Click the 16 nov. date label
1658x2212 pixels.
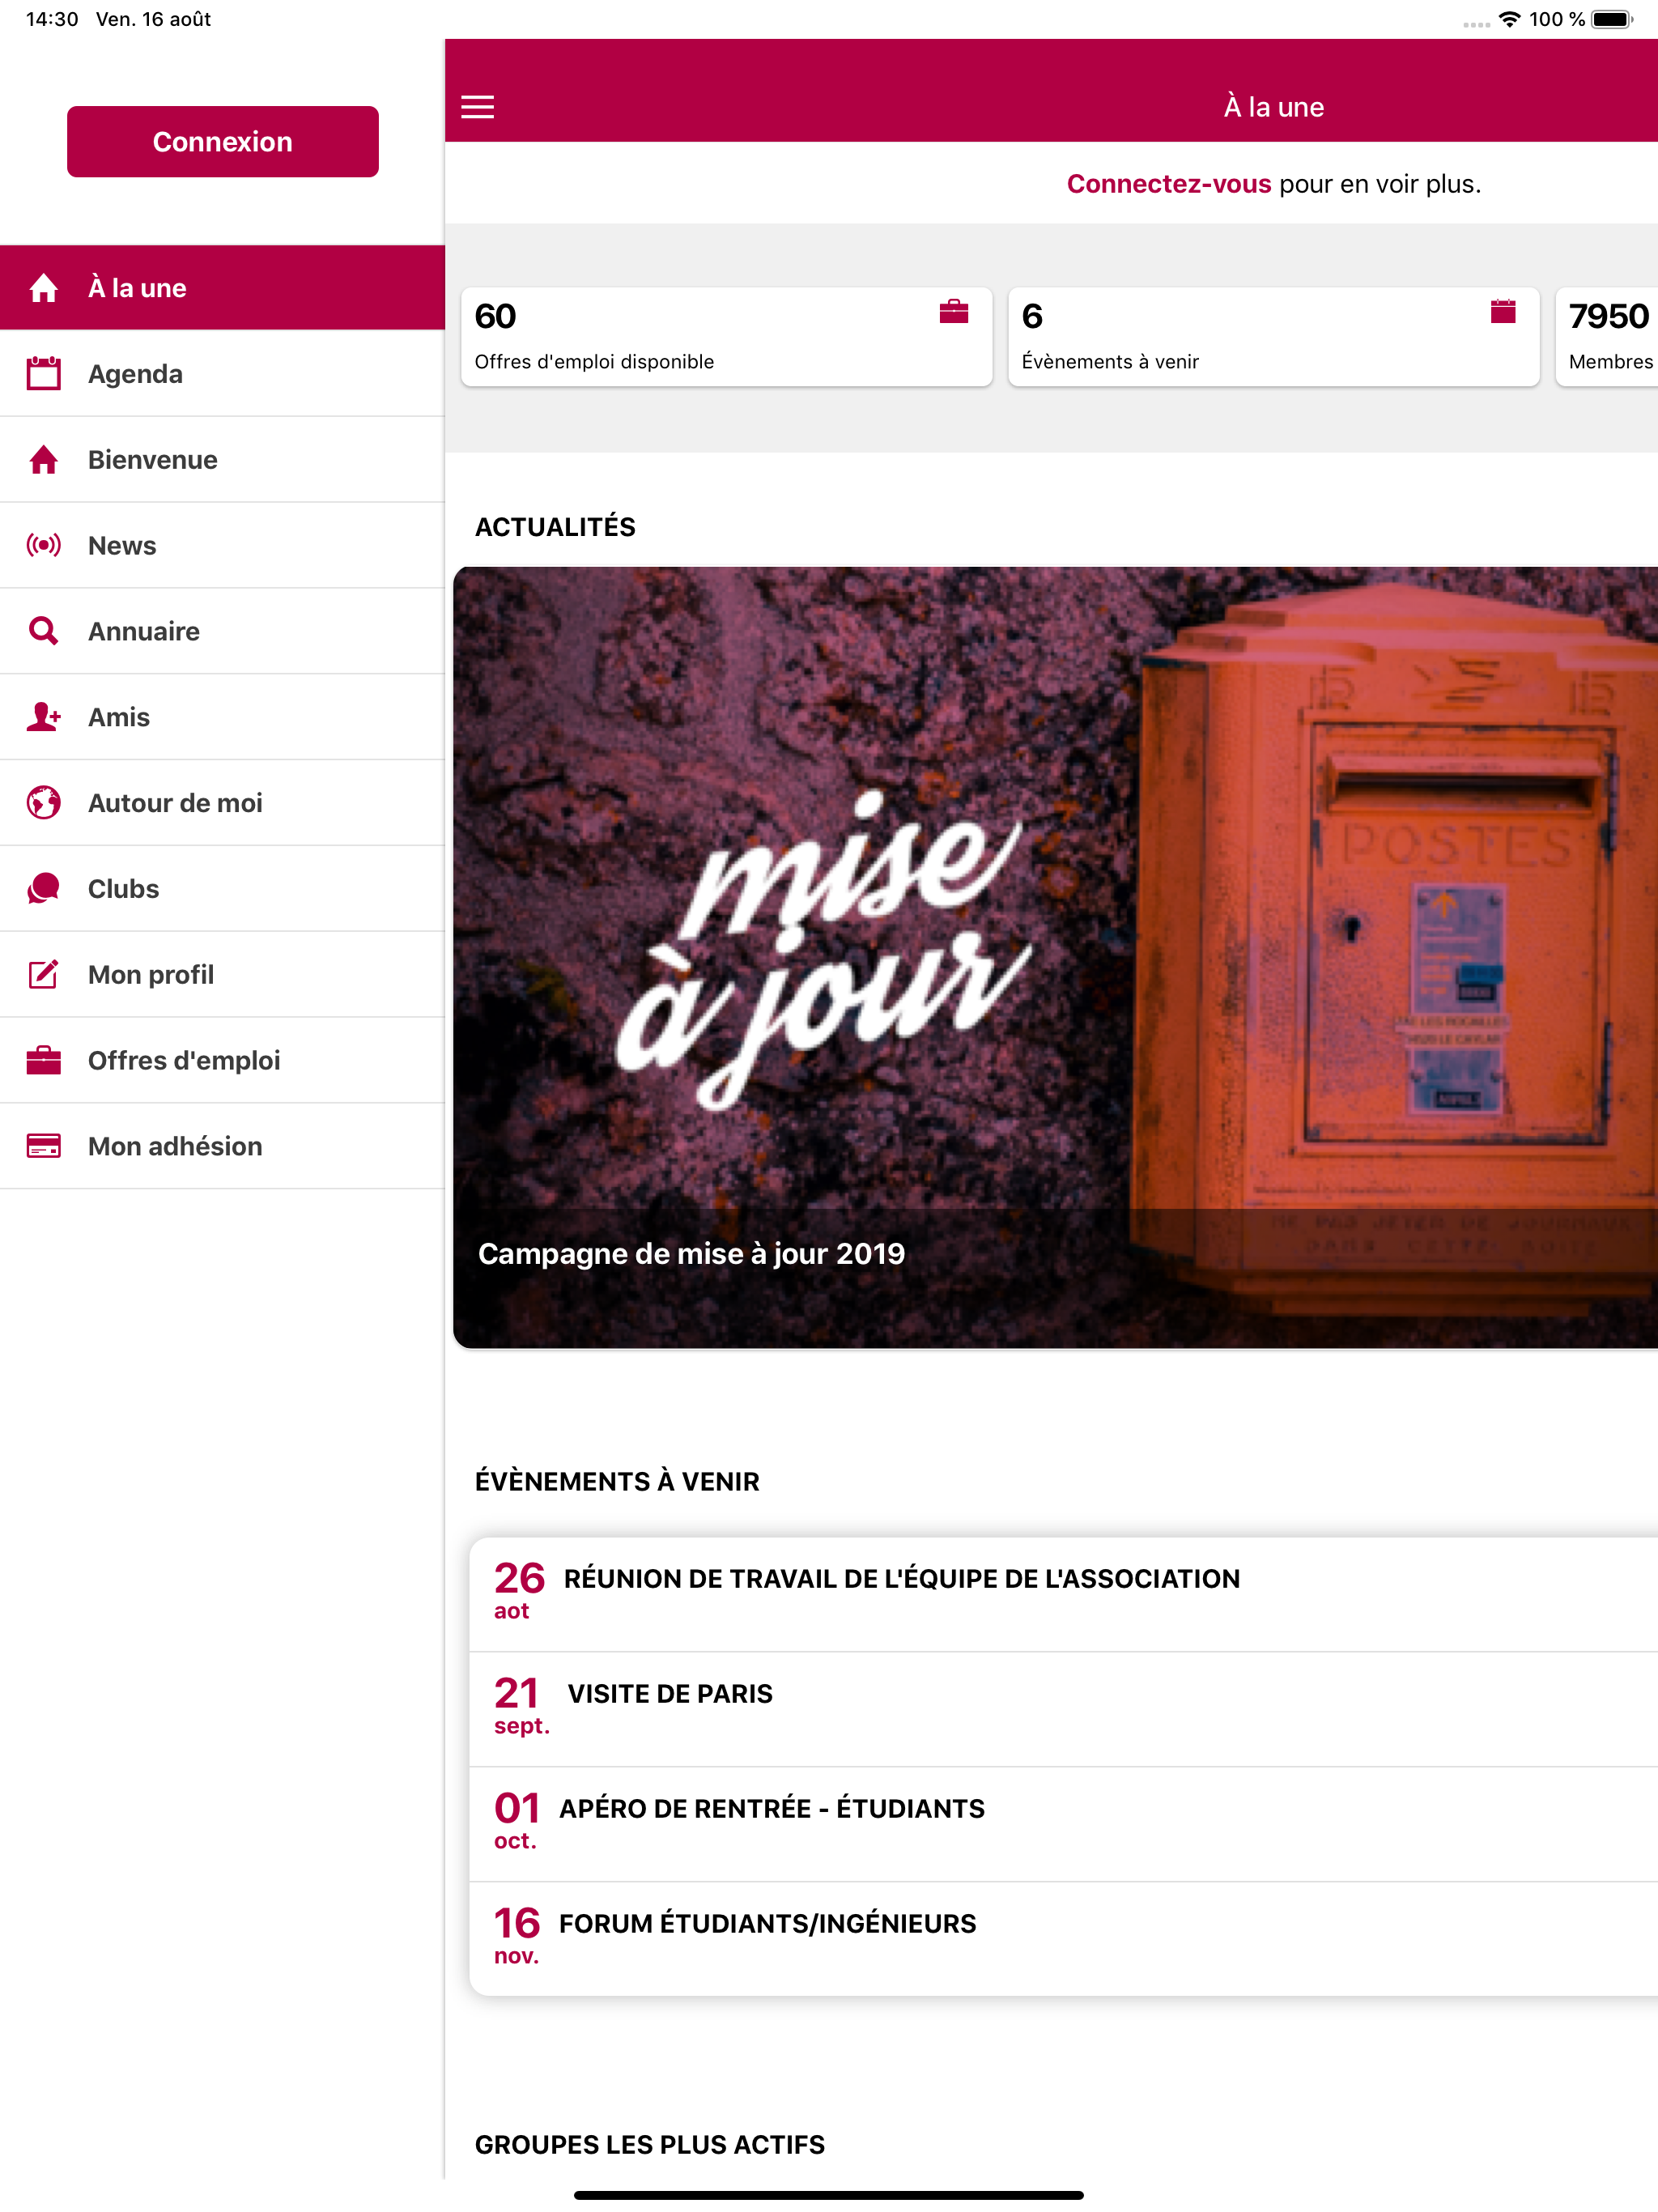(517, 1936)
